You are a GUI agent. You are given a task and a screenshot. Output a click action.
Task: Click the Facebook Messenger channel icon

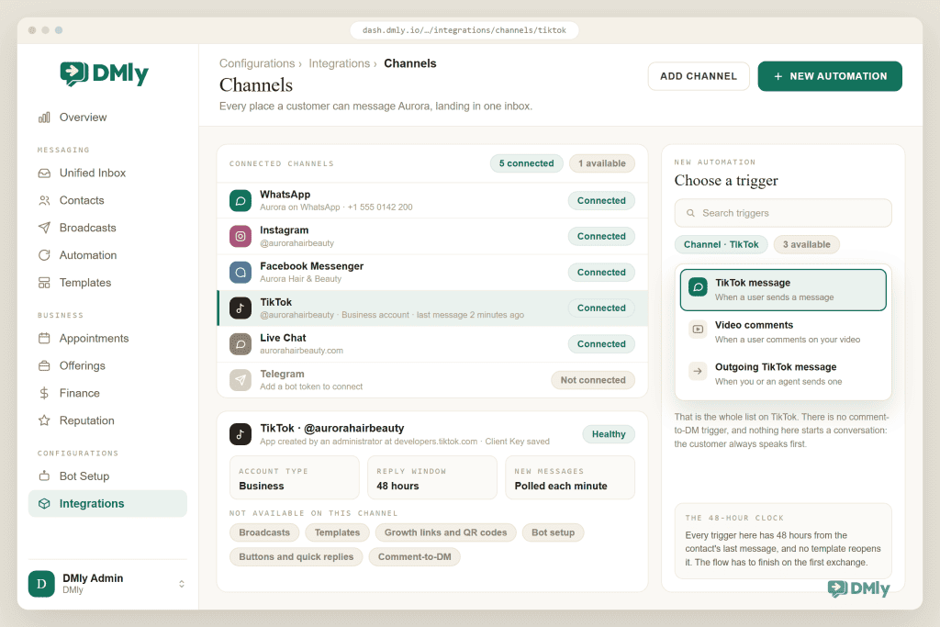241,272
